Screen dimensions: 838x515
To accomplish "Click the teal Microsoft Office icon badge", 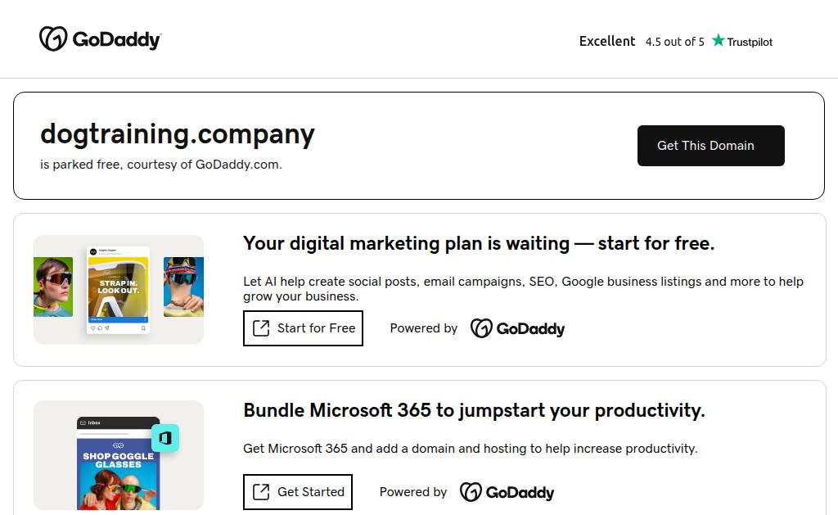I will pos(165,438).
